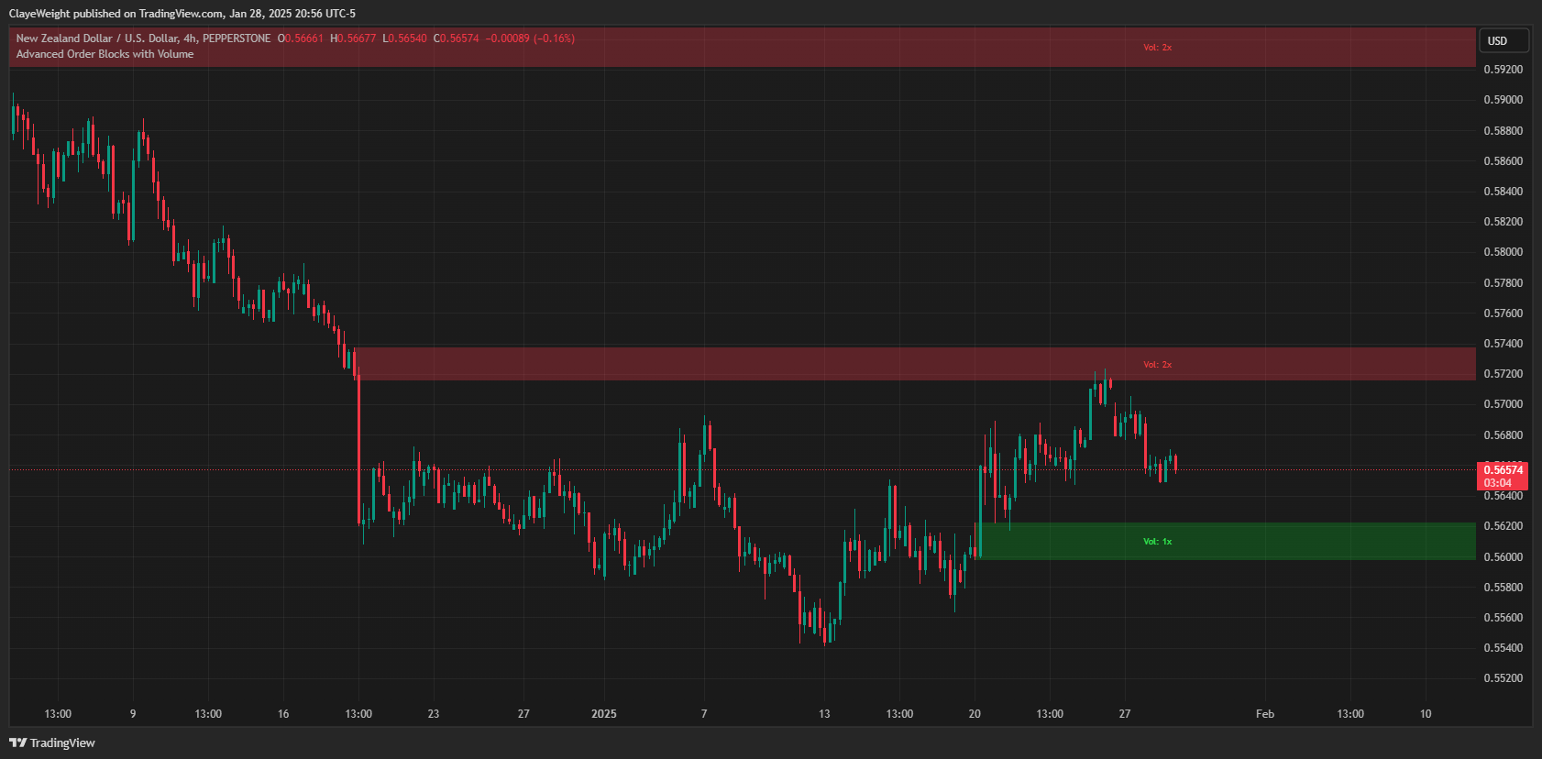The width and height of the screenshot is (1542, 759).
Task: Click the 23 date label on time axis
Action: [434, 714]
